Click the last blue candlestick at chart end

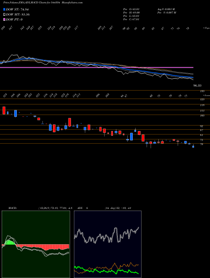click(x=193, y=147)
